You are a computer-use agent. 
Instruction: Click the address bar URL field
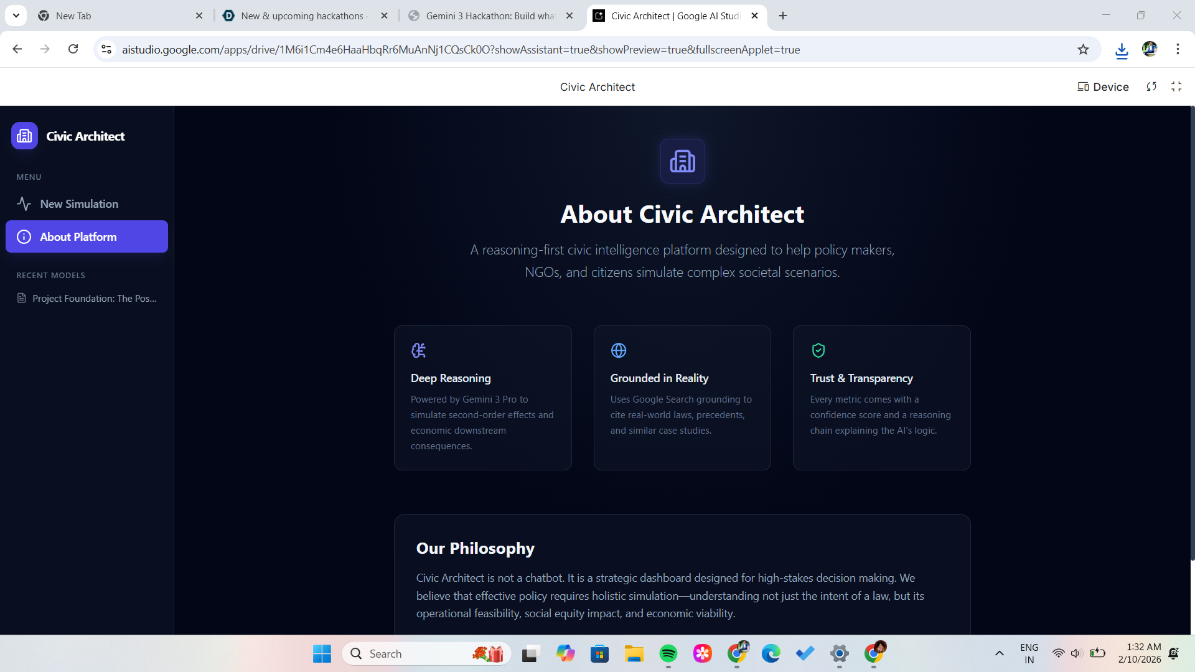pos(461,50)
